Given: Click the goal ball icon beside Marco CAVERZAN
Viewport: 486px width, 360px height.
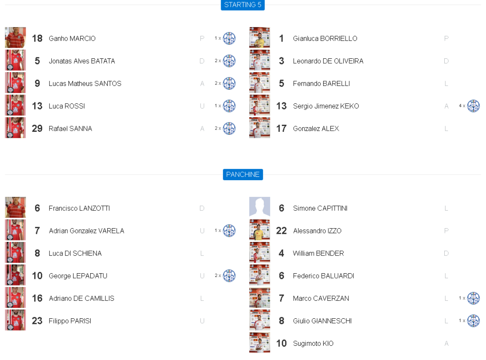Looking at the screenshot, I should tap(473, 298).
